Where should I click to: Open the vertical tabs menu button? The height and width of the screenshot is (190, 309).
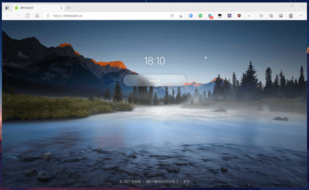click(x=7, y=8)
